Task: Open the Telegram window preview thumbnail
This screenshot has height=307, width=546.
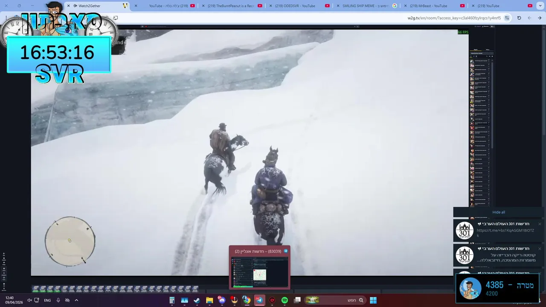Action: (x=260, y=272)
